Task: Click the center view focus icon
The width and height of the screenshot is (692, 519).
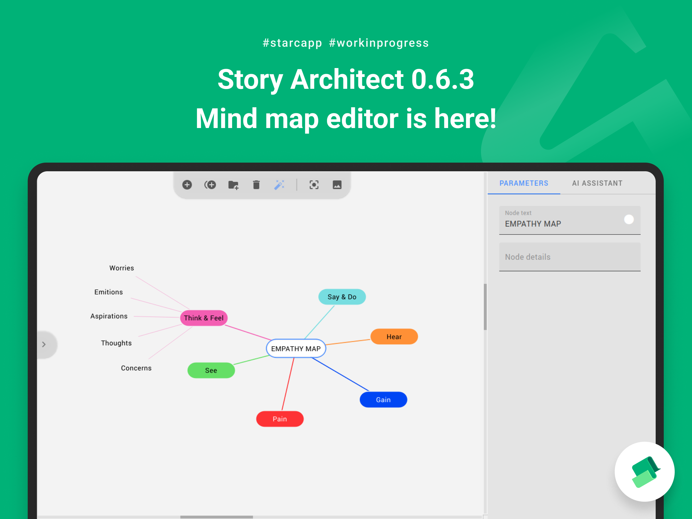Action: click(x=314, y=185)
